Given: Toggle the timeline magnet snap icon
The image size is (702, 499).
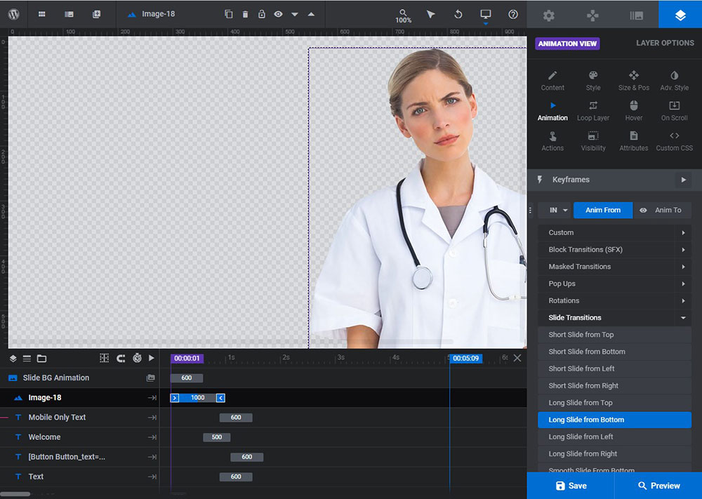Looking at the screenshot, I should [121, 359].
